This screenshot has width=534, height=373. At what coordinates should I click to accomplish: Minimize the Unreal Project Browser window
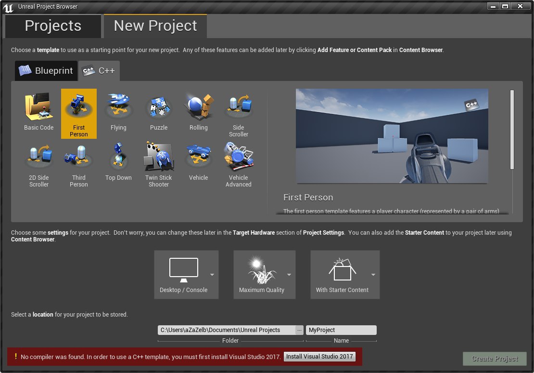click(493, 6)
